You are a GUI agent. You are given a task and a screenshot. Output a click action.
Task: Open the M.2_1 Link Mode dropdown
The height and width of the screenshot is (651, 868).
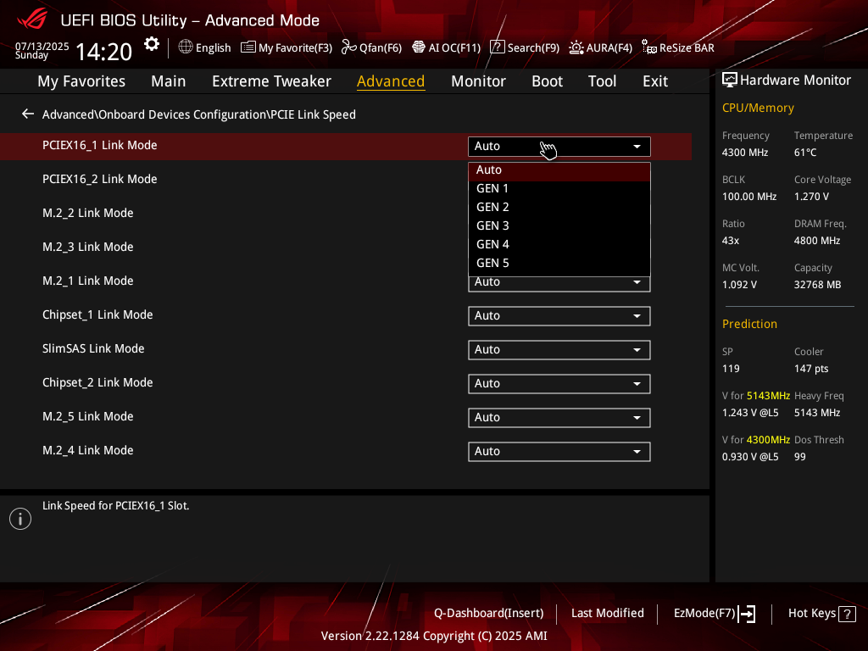(x=559, y=283)
